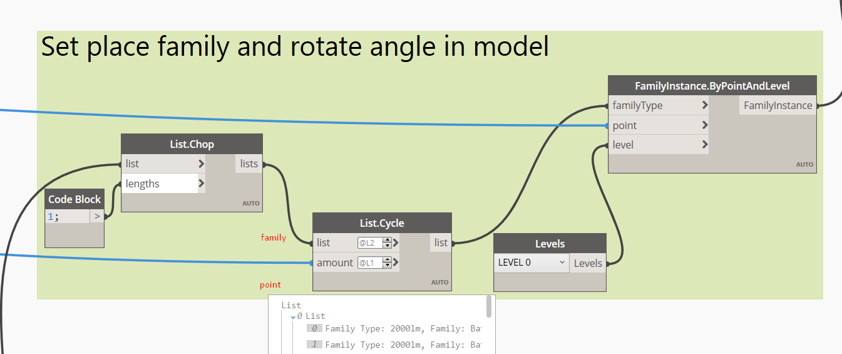The height and width of the screenshot is (354, 842).
Task: Select the List.Cycle node title
Action: 381,223
